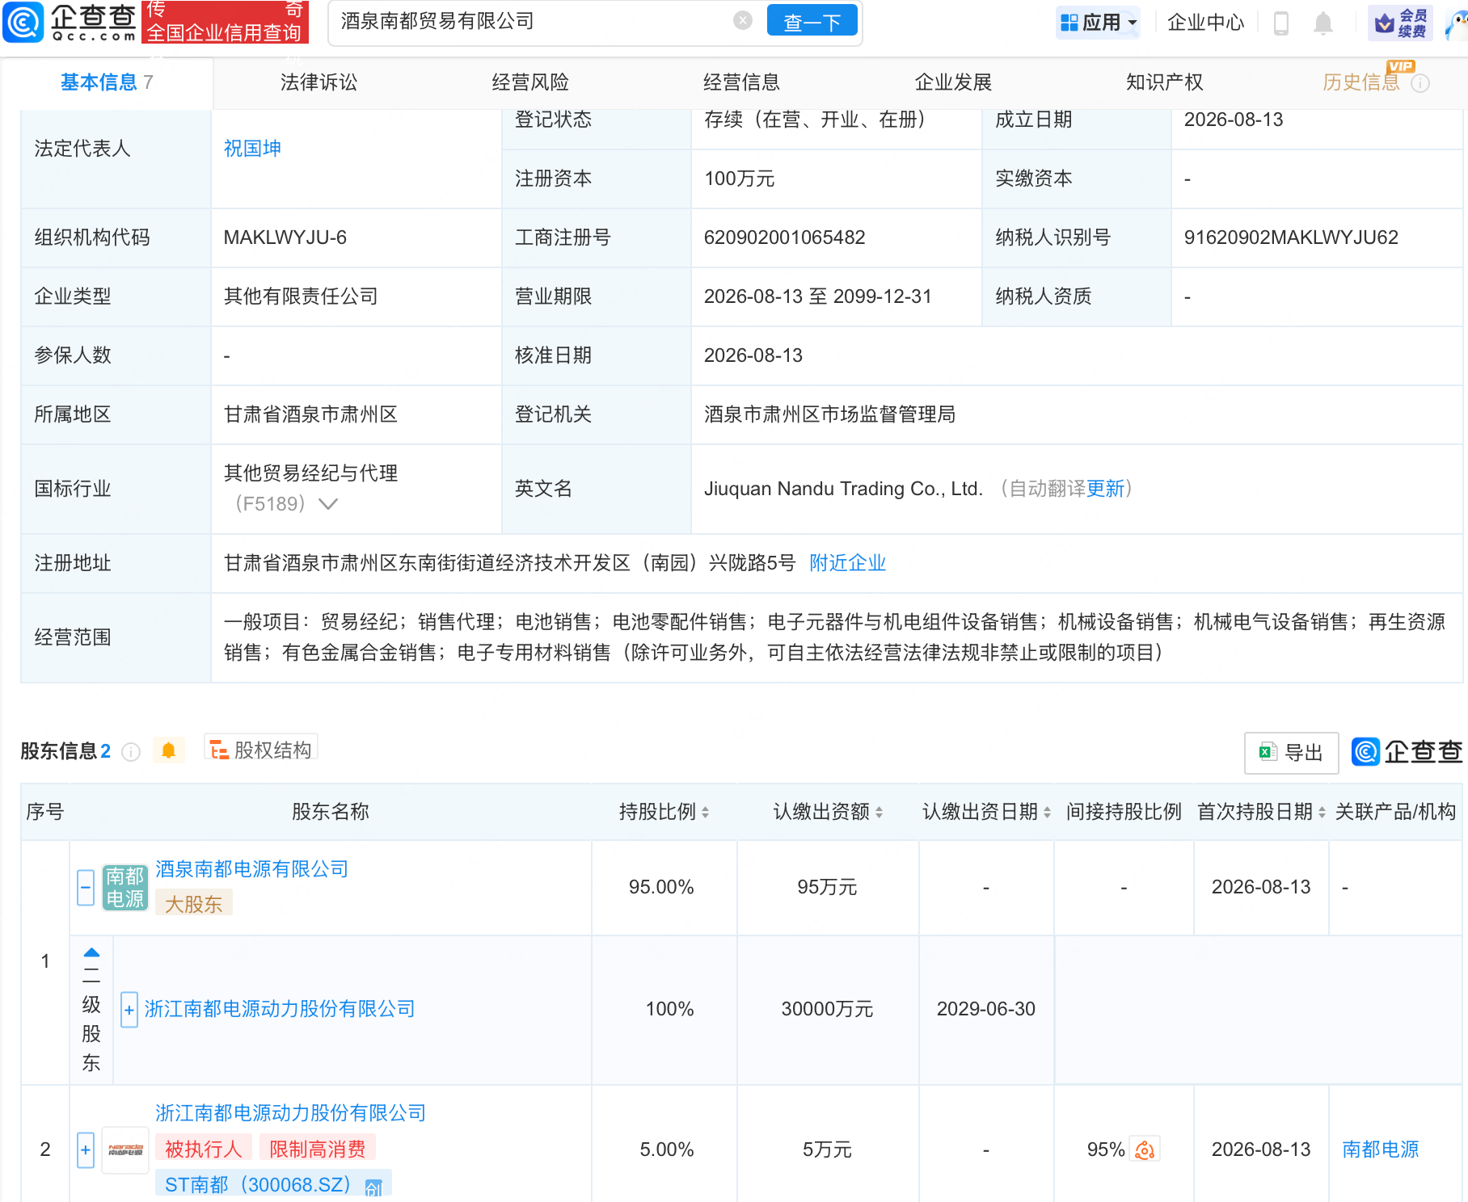The image size is (1468, 1202).
Task: Sort by 持股比例 column
Action: pos(706,813)
